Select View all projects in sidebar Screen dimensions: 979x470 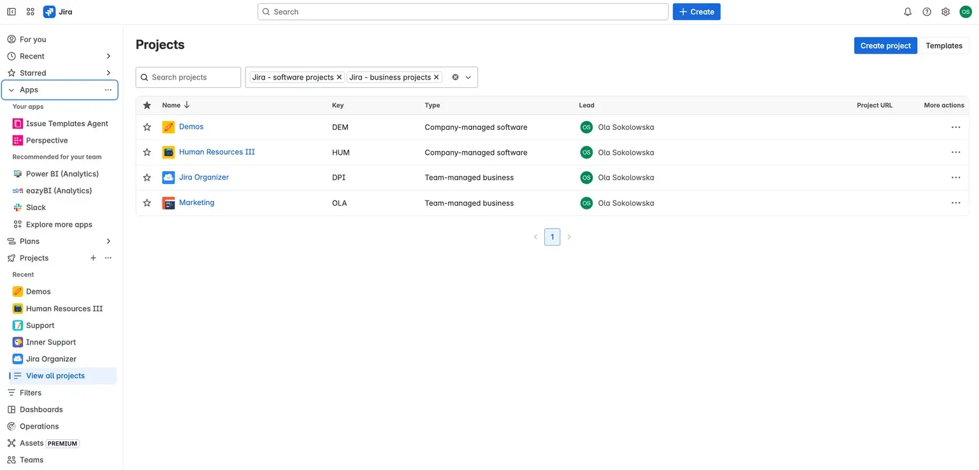tap(55, 375)
